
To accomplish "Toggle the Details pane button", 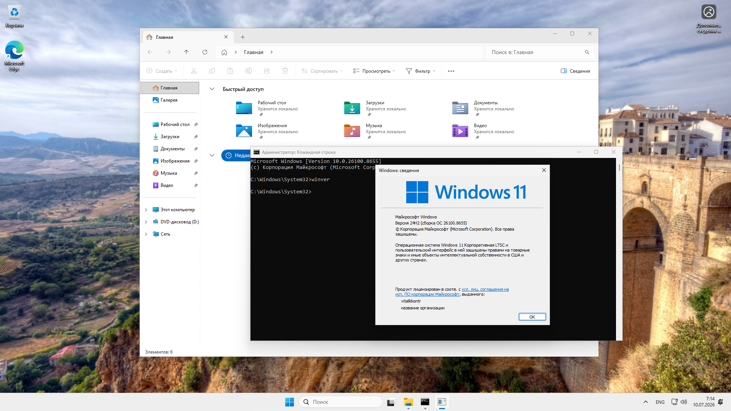I will [x=575, y=71].
